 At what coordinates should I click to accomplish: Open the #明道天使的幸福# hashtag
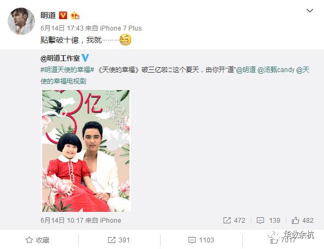click(67, 70)
